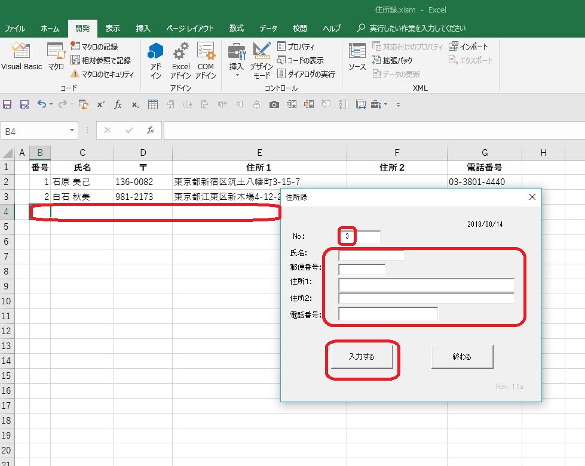Click 拡張パック button
The image size is (585, 466).
(392, 60)
